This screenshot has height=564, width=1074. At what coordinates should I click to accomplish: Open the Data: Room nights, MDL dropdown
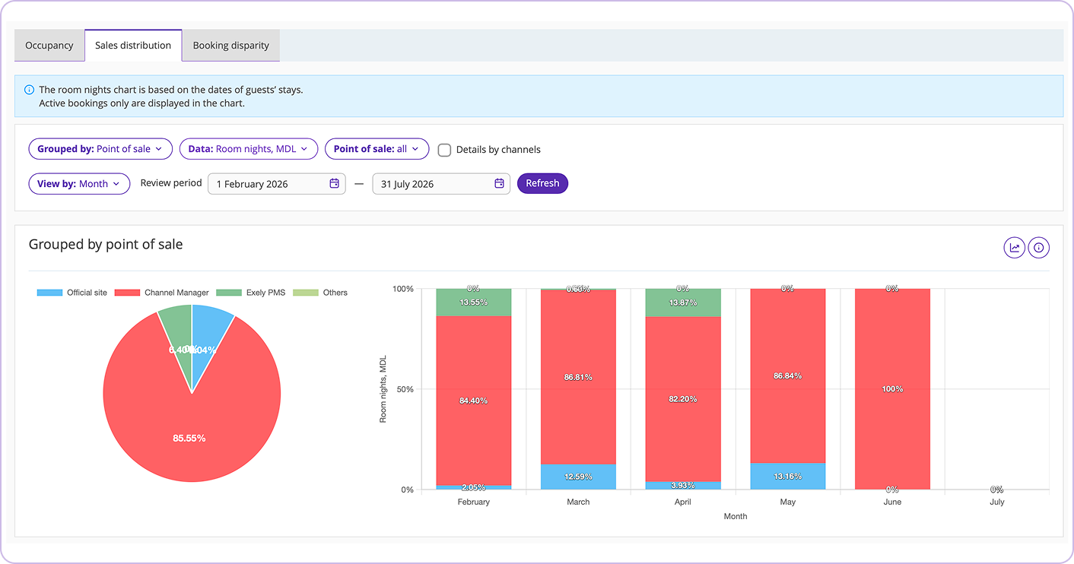pos(248,149)
